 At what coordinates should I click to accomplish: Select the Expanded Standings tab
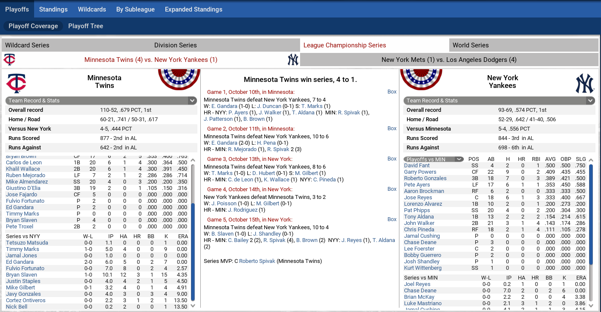(194, 9)
